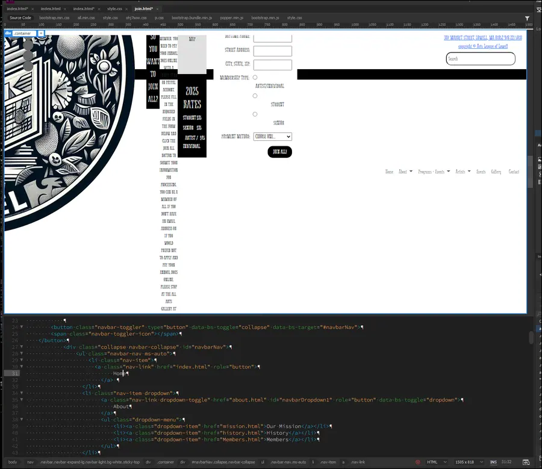The height and width of the screenshot is (469, 542).
Task: Select nav in the tag selector
Action: pyautogui.click(x=31, y=462)
